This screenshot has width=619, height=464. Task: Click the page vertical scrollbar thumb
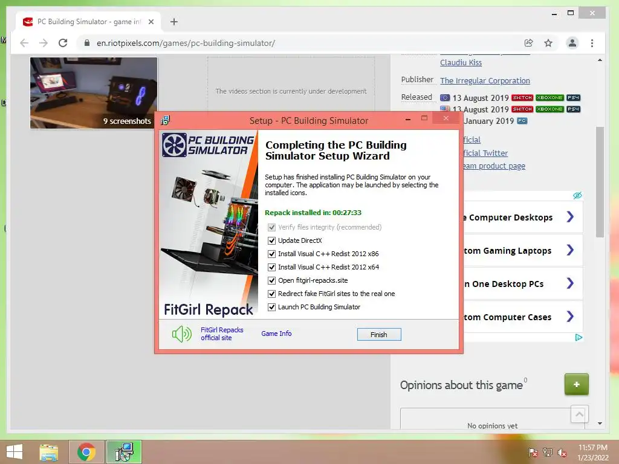600,182
